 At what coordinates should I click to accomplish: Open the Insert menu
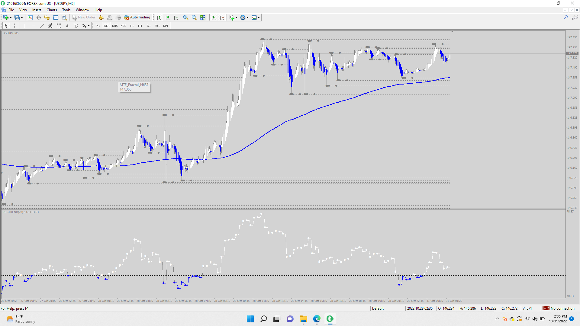coord(37,10)
